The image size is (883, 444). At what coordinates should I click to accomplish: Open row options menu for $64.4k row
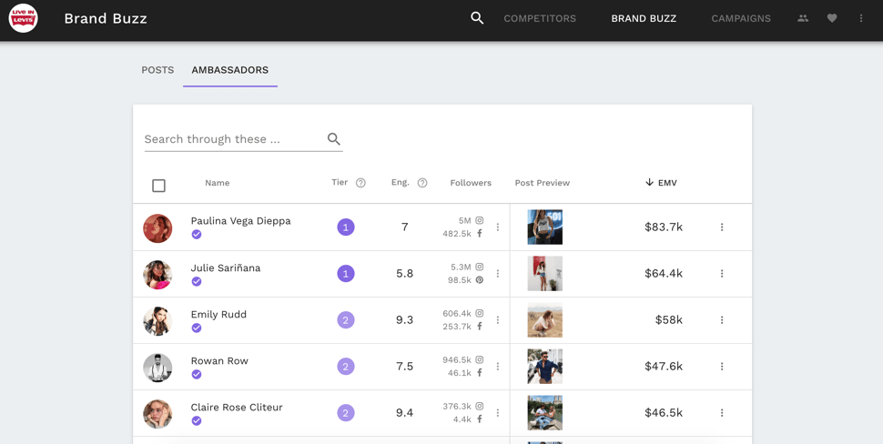(722, 274)
